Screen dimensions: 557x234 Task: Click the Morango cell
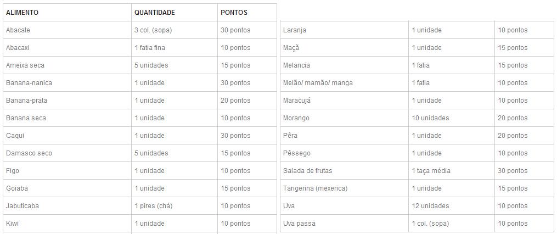[296, 118]
